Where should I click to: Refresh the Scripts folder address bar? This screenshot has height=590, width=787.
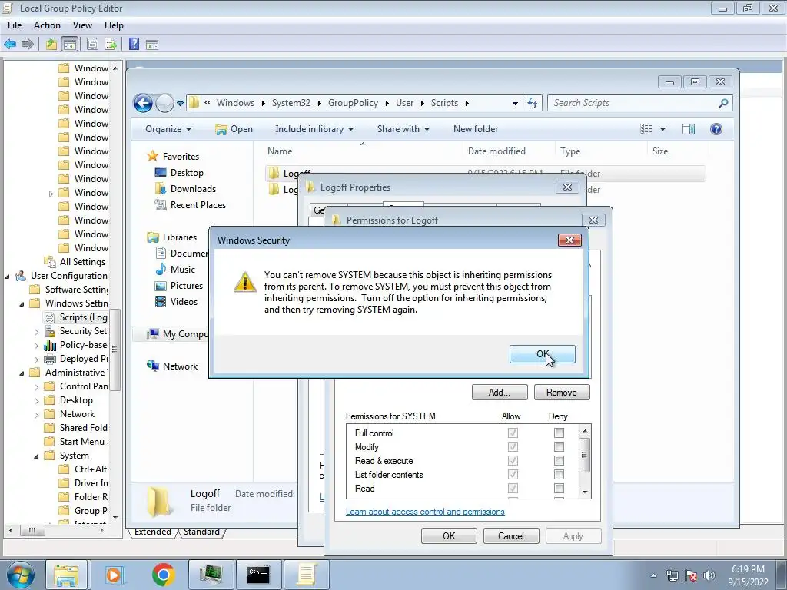coord(533,104)
